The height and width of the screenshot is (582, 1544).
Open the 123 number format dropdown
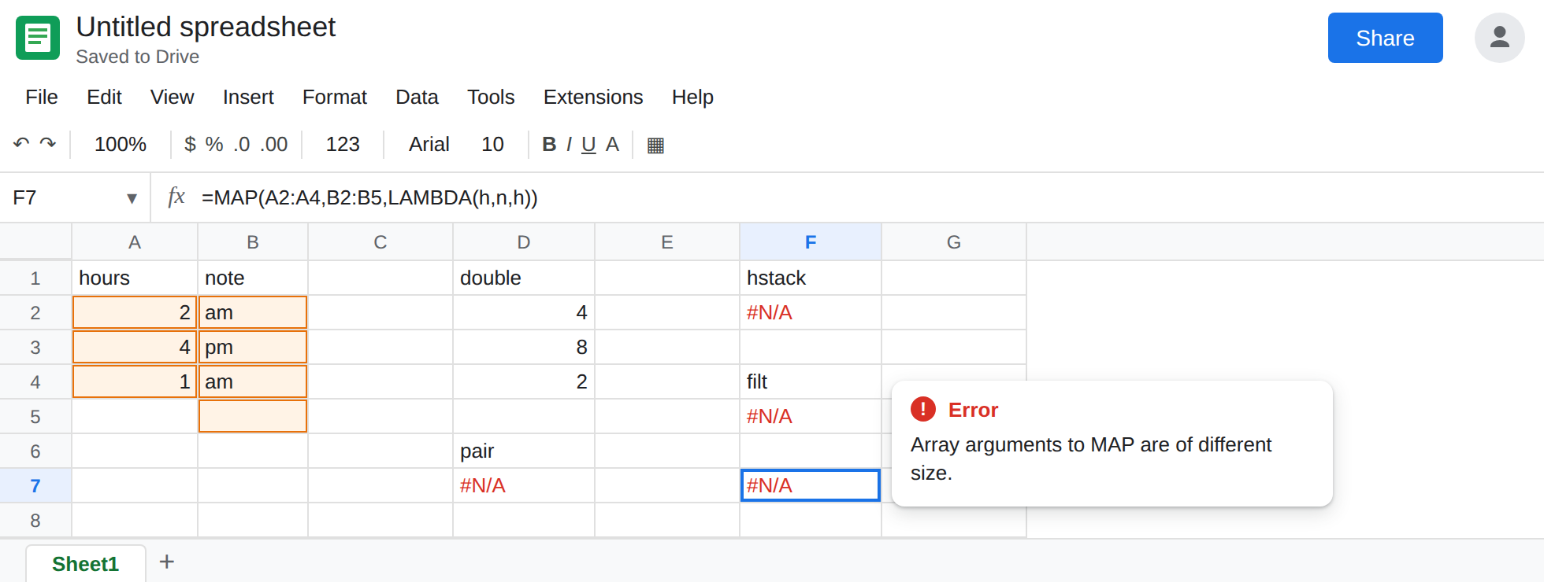click(x=343, y=144)
